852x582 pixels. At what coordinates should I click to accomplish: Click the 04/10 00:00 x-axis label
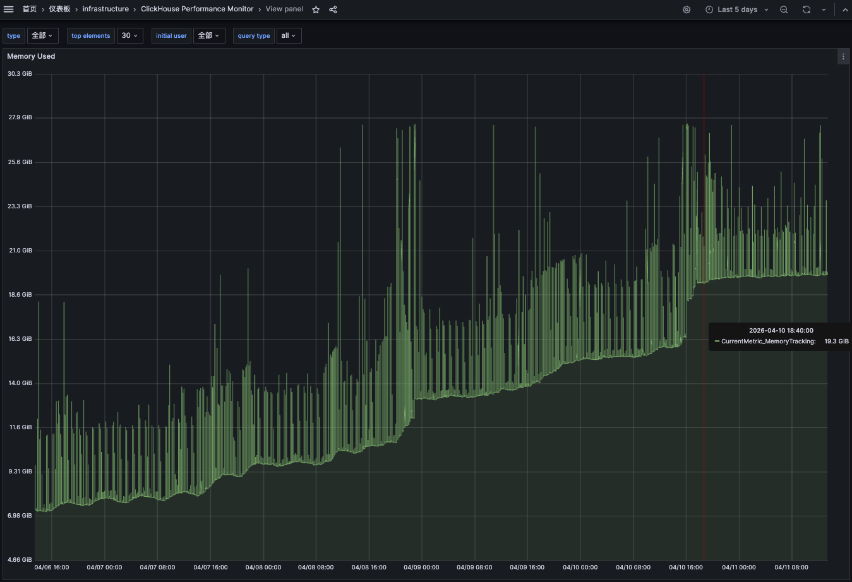[x=580, y=567]
